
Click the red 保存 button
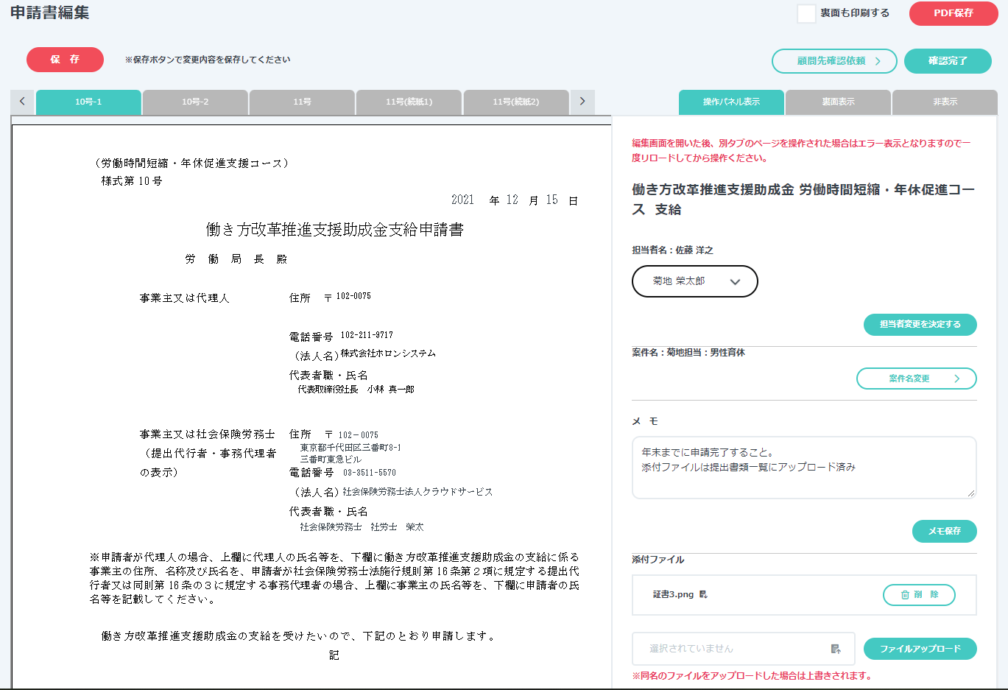65,60
